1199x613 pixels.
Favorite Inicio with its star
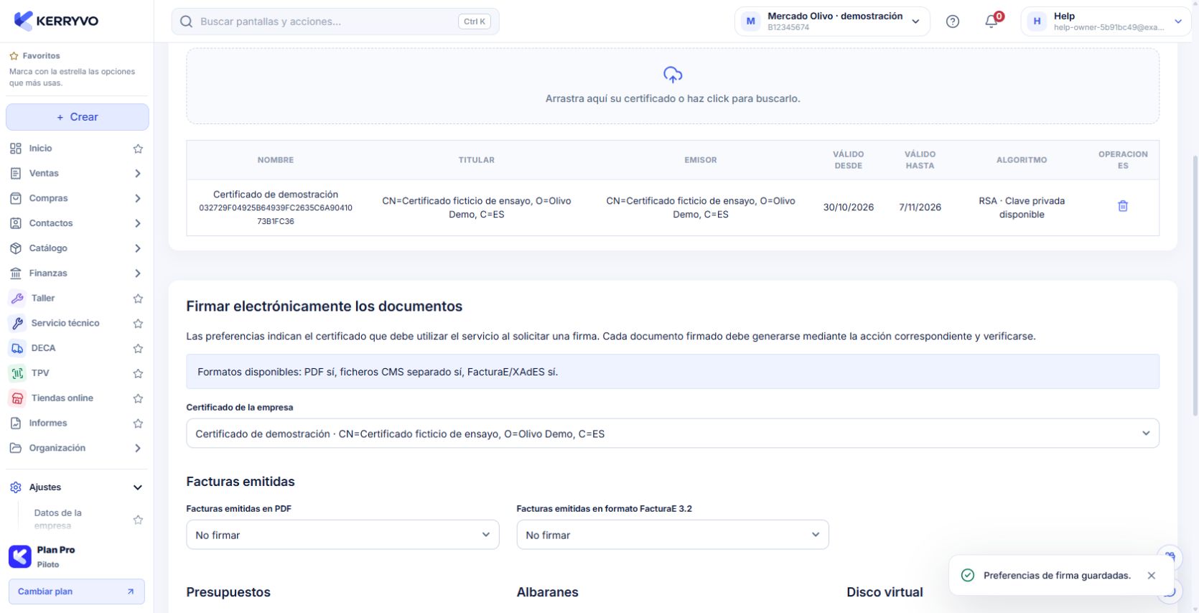[x=138, y=149]
